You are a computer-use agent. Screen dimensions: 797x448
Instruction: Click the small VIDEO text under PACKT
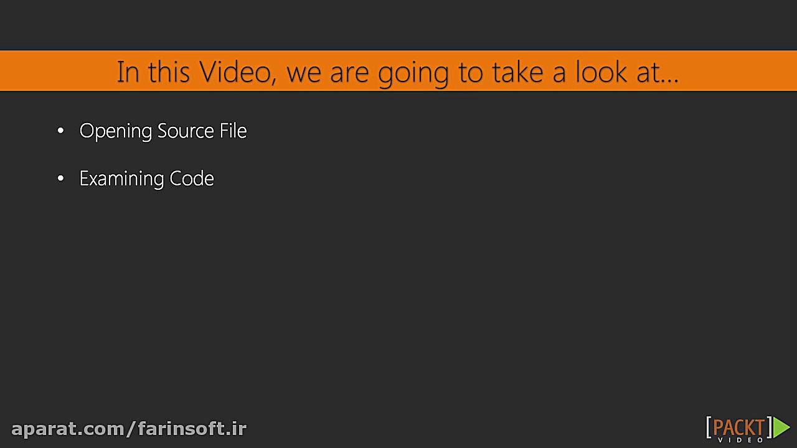740,440
